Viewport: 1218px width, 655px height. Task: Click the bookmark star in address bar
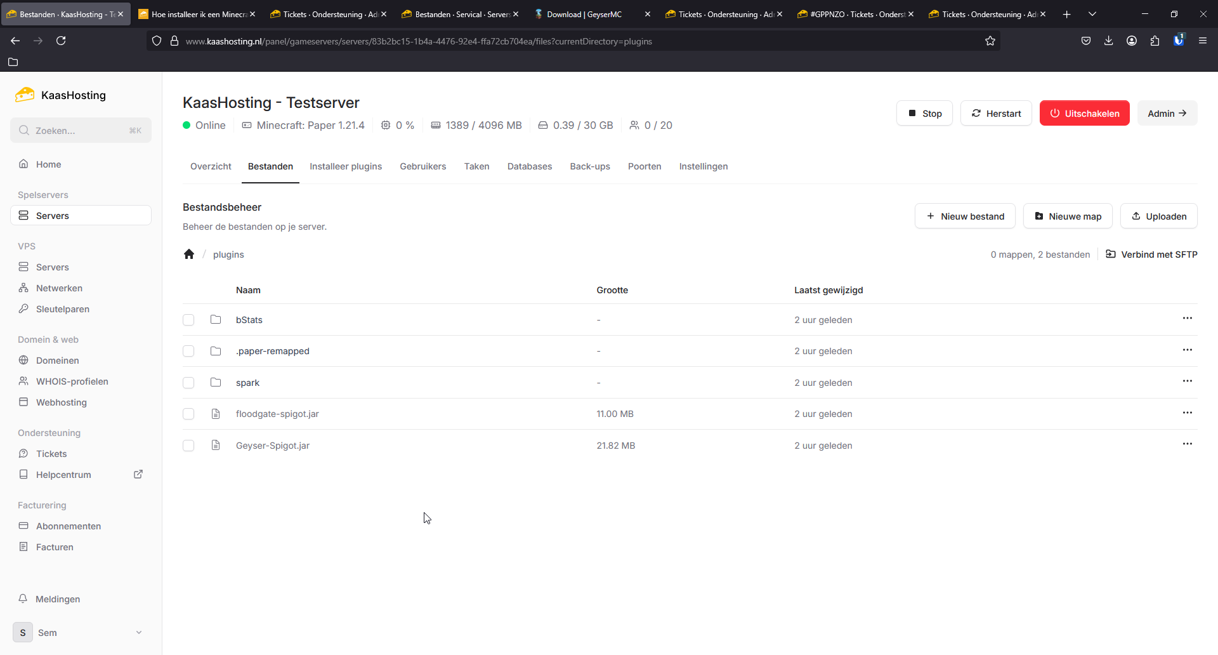[990, 41]
